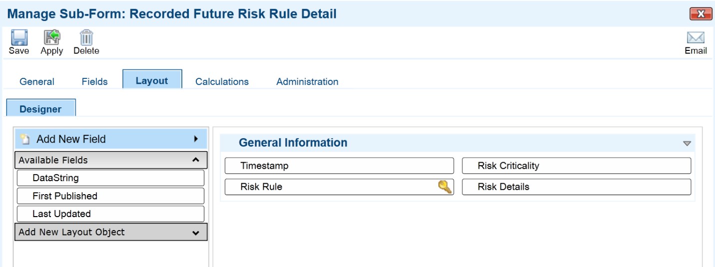Click the Email envelope icon
The height and width of the screenshot is (267, 715).
coord(696,38)
